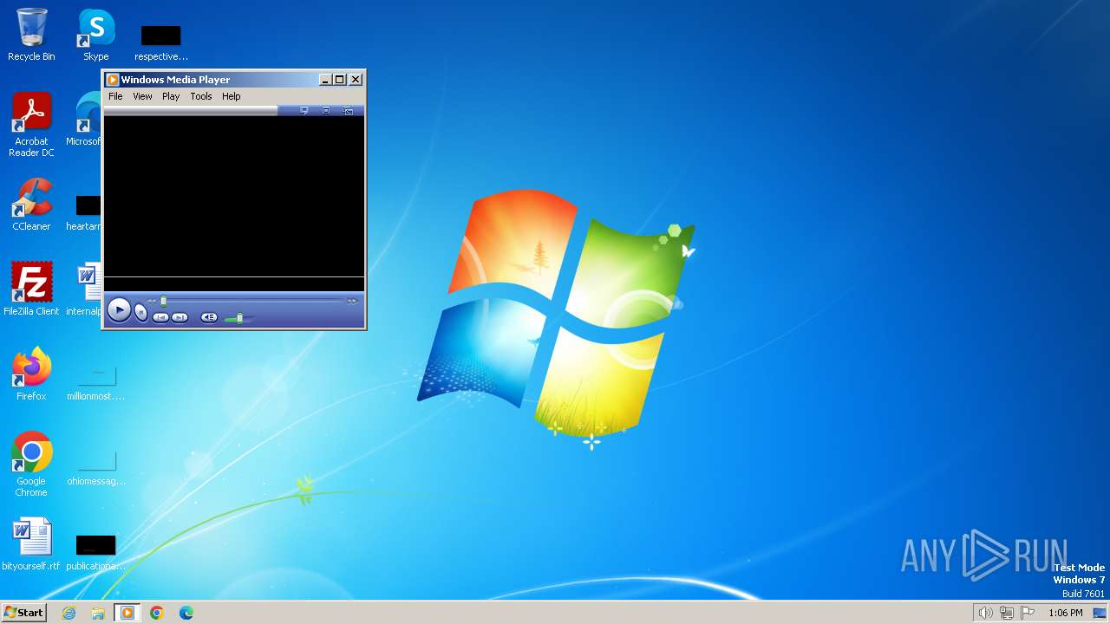Select the Acrobat Reader DC shortcut
Screen dimensions: 1110x624
(x=31, y=125)
